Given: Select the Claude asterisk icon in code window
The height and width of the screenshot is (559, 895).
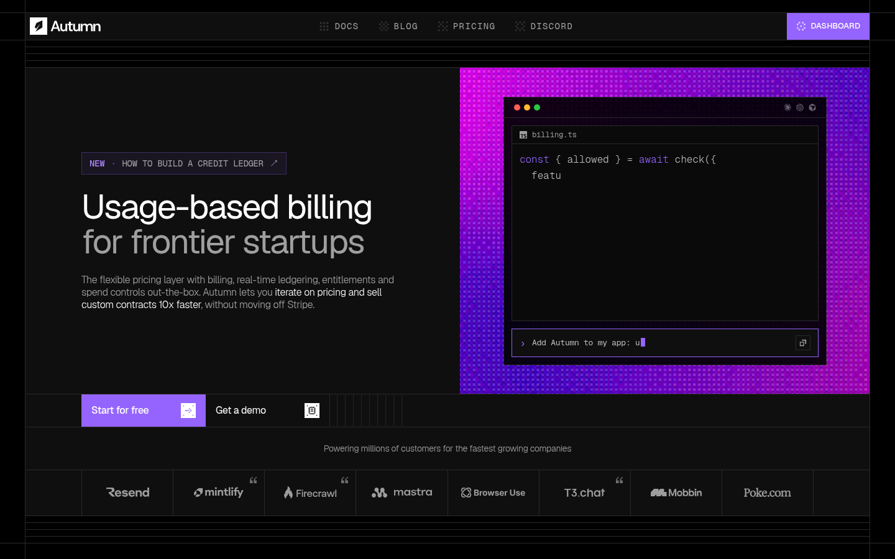Looking at the screenshot, I should [787, 107].
